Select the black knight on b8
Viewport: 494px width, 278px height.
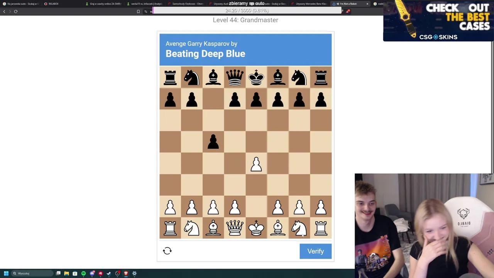[192, 78]
